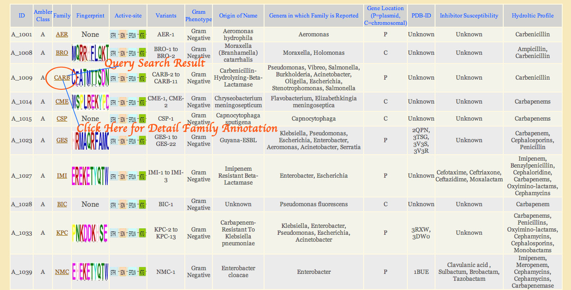Screen dimensions: 571x290
Task: Click the IMI row fingerprint sequence logo
Action: (90, 176)
